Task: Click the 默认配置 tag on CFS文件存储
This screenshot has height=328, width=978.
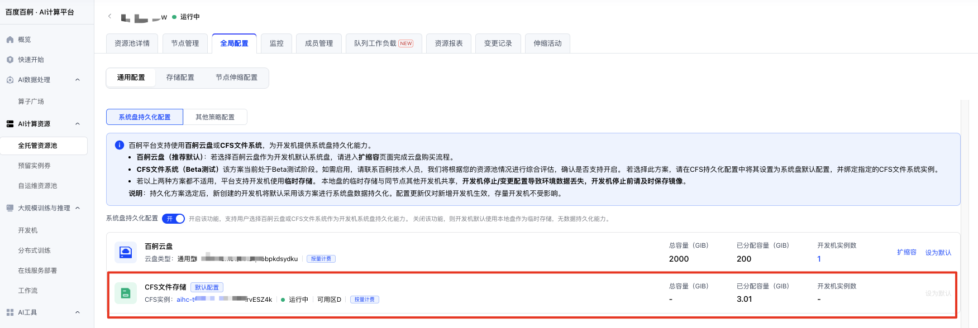Action: [x=207, y=287]
